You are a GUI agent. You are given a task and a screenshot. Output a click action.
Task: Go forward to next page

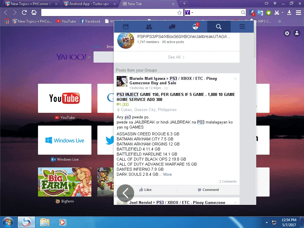(15, 12)
